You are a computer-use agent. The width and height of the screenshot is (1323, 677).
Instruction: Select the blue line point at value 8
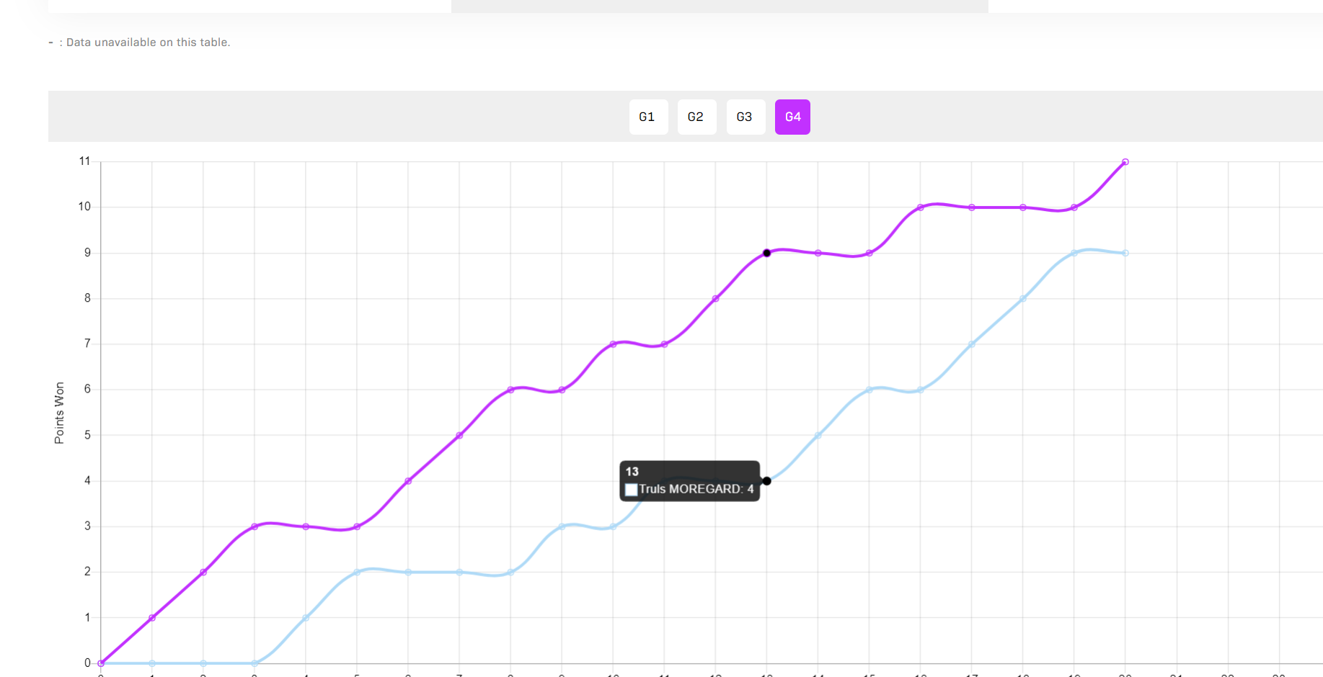point(1022,298)
